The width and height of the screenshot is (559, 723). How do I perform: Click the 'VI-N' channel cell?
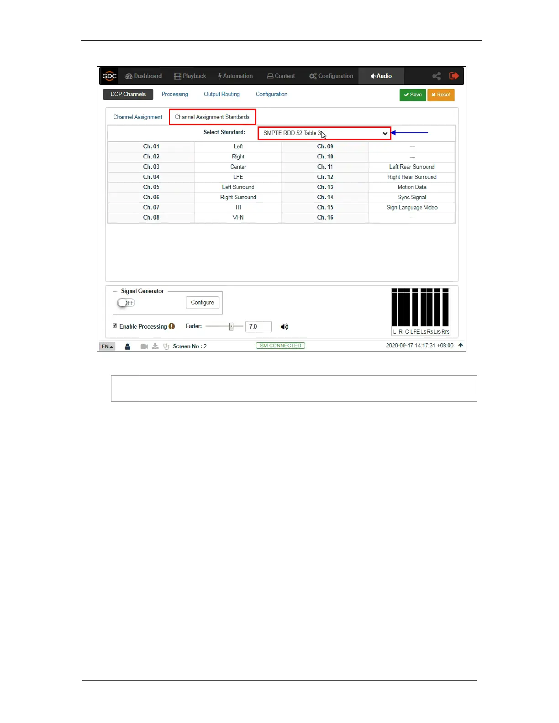point(238,218)
